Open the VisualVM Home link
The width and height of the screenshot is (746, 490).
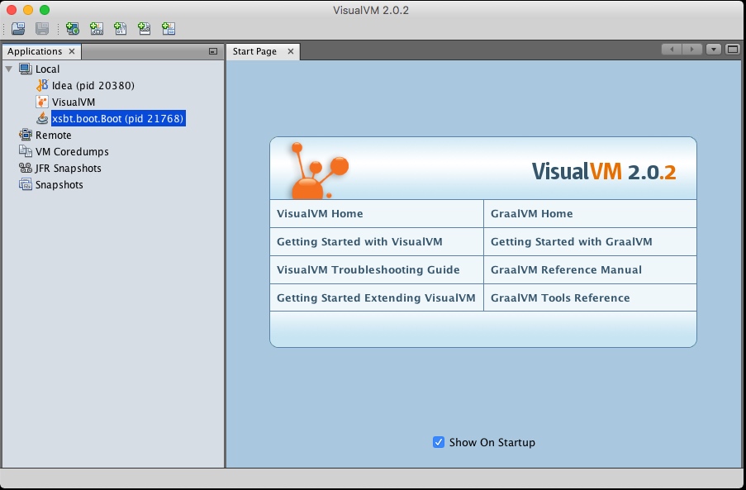320,214
